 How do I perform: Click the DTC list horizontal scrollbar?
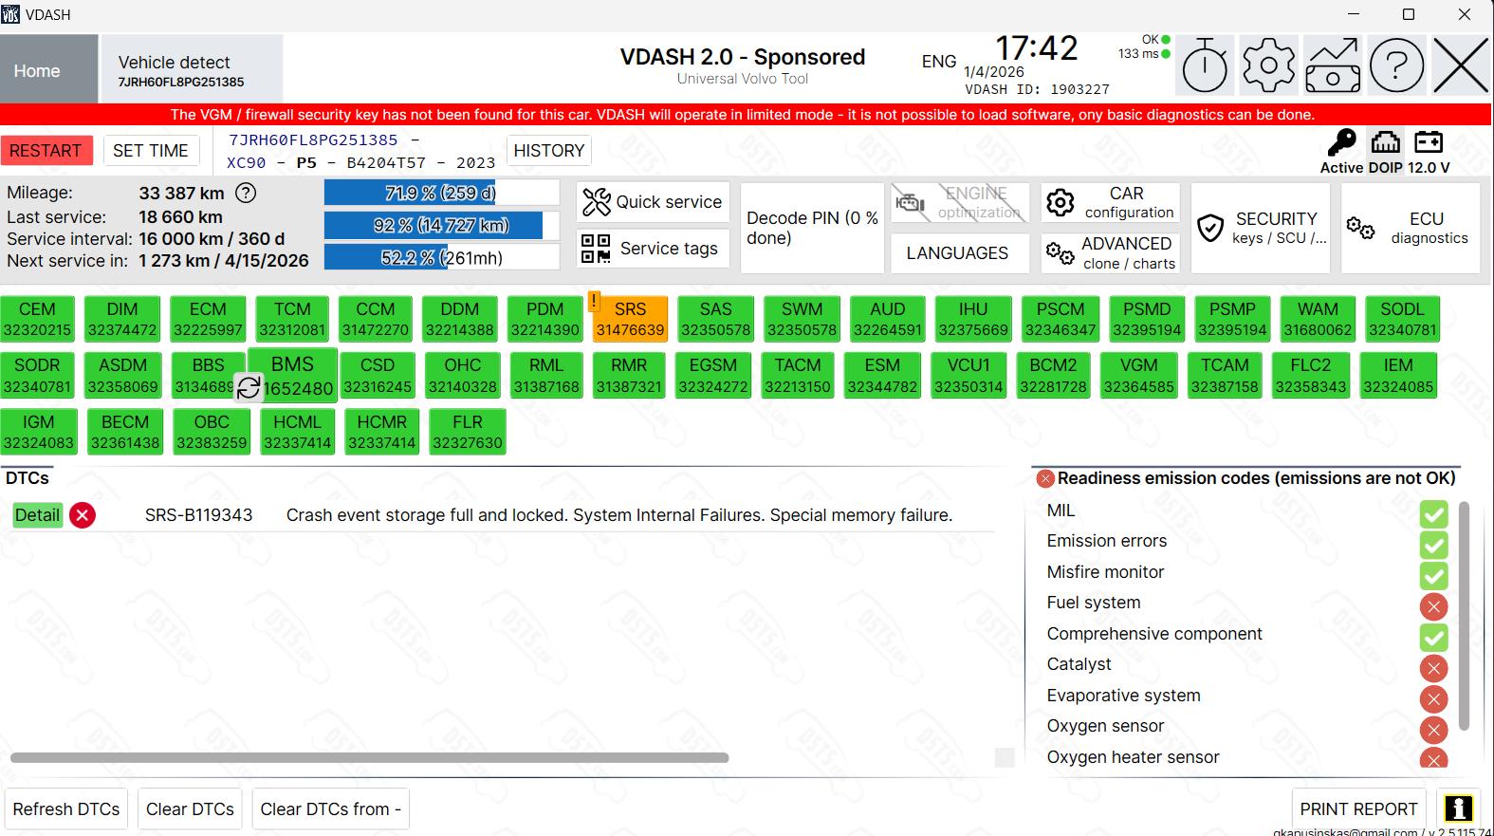click(369, 758)
